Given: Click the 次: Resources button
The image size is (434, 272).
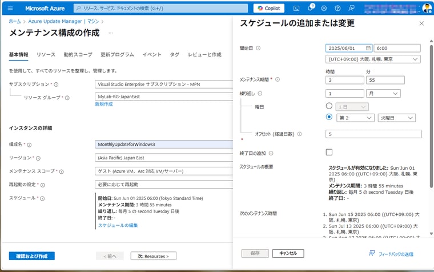Looking at the screenshot, I should tap(154, 256).
